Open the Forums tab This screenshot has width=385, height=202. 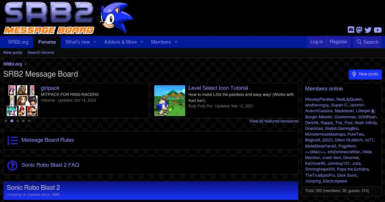pyautogui.click(x=47, y=42)
